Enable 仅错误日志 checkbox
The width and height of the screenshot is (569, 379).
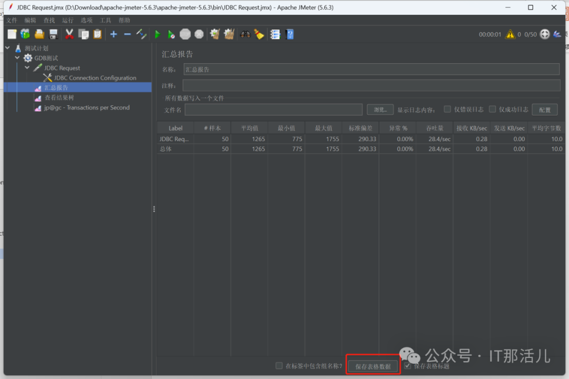pos(447,109)
